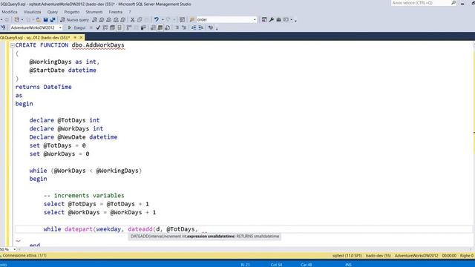Click '@StartDate datetime' parameter line

(62, 70)
